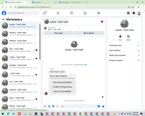Send a thumbs-up like
The image size is (145, 116).
tap(103, 106)
